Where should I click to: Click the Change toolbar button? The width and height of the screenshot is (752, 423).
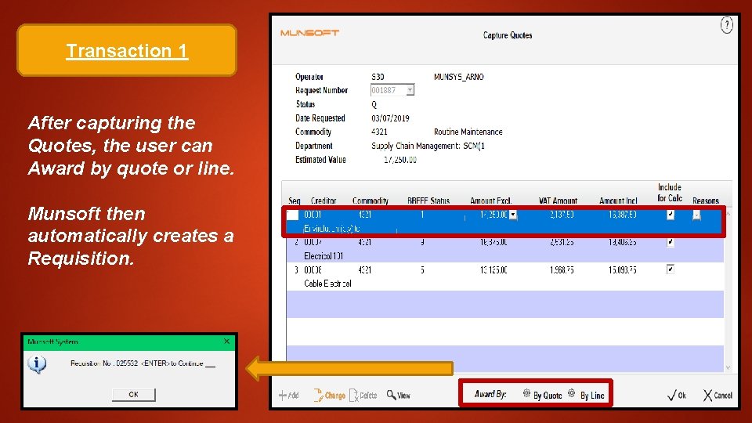330,395
